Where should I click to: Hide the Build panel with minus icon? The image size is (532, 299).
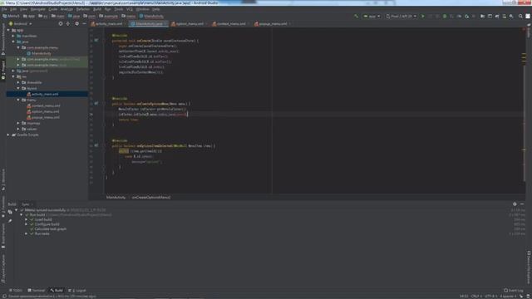pos(522,204)
